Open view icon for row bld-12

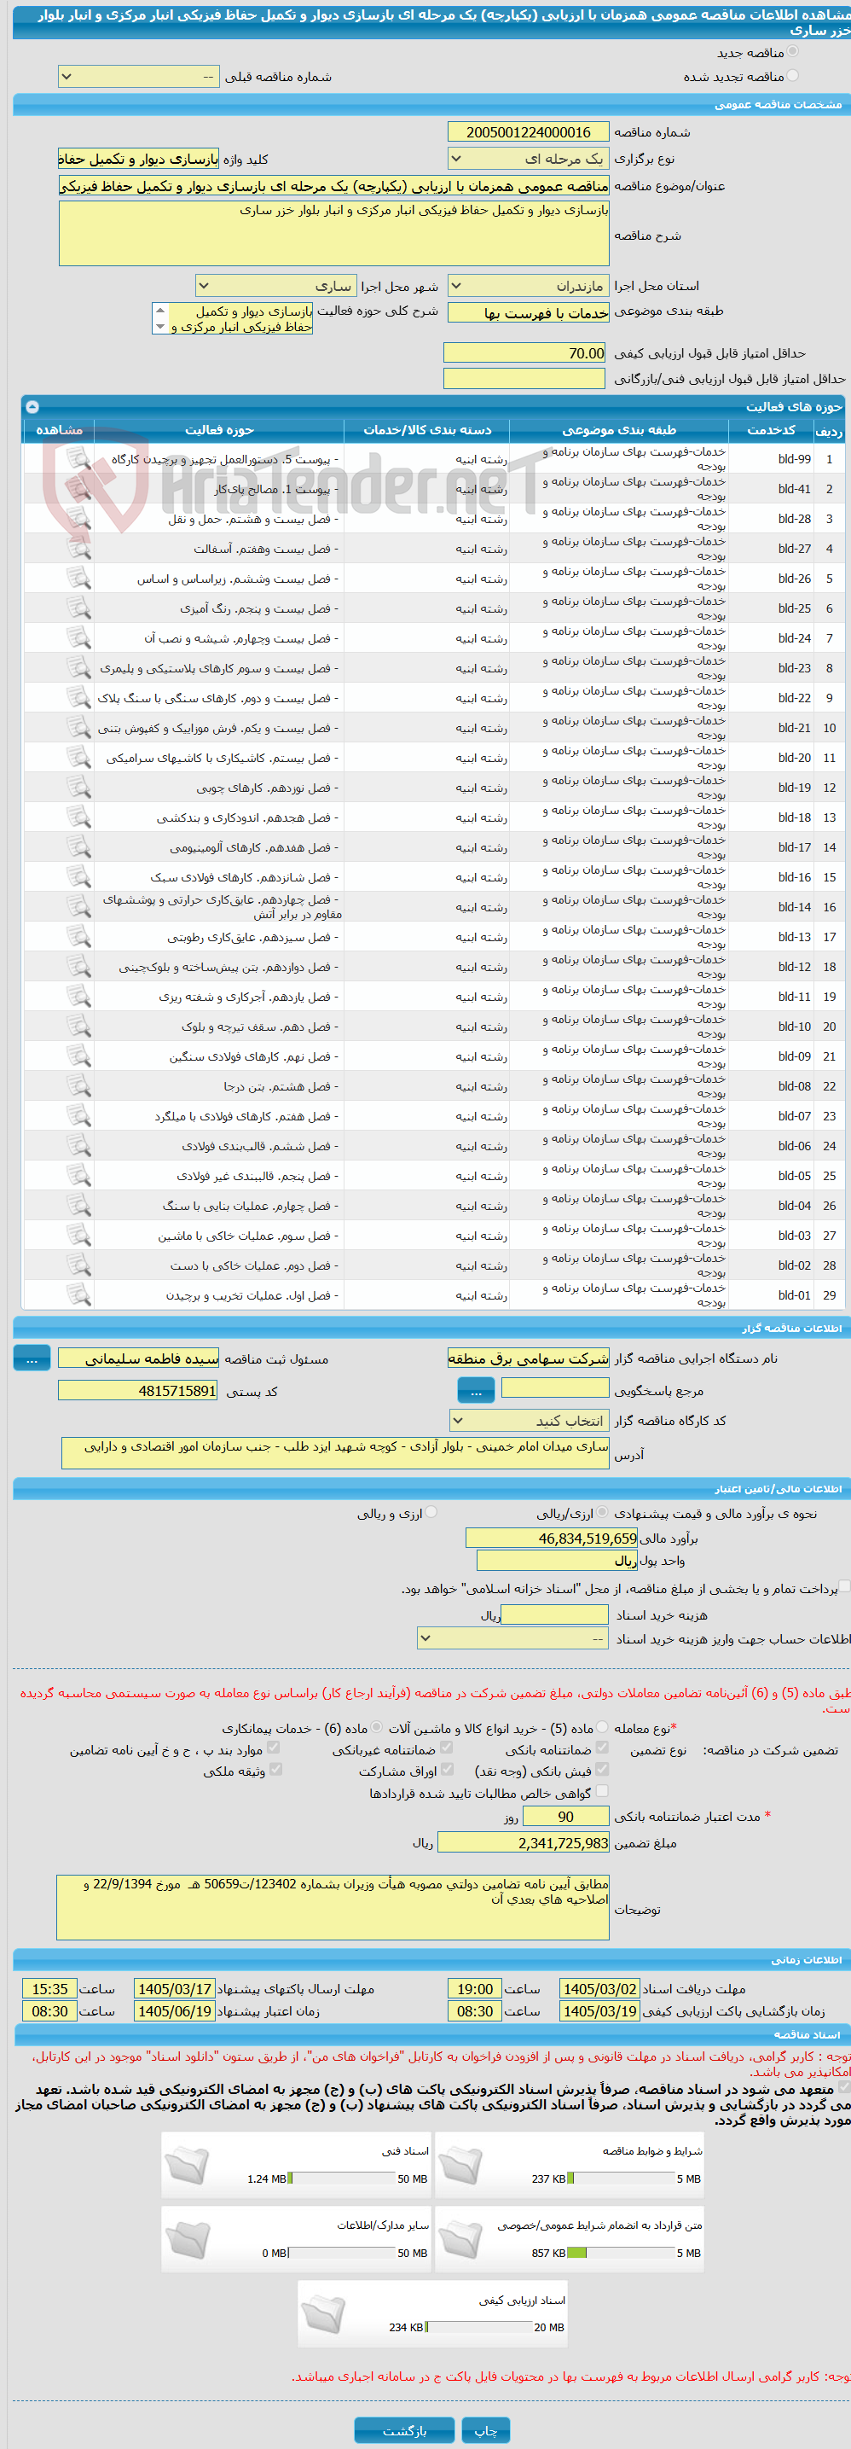pos(78,967)
